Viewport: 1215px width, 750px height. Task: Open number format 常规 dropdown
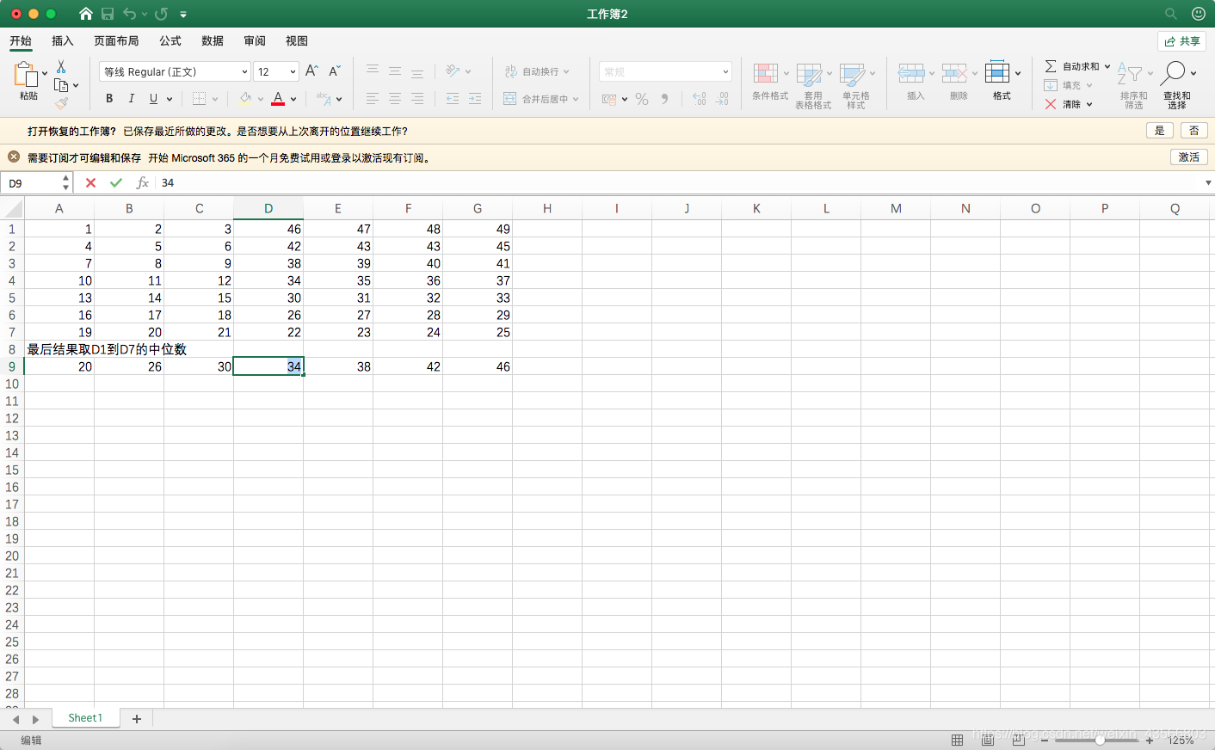tap(725, 72)
